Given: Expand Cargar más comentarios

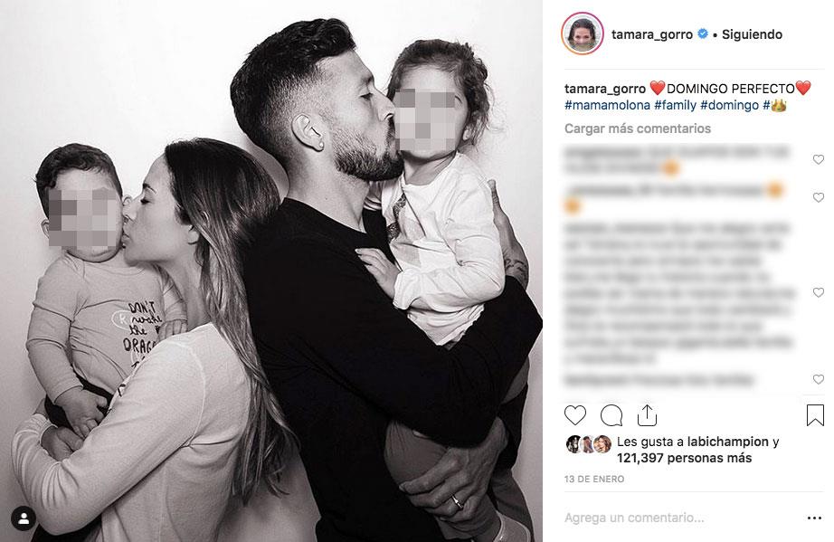Looking at the screenshot, I should (x=637, y=128).
